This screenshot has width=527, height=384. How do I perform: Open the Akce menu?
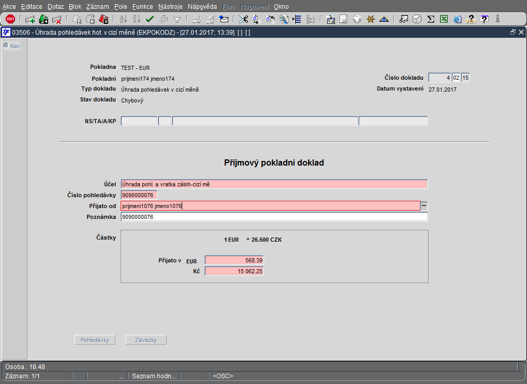click(x=9, y=7)
